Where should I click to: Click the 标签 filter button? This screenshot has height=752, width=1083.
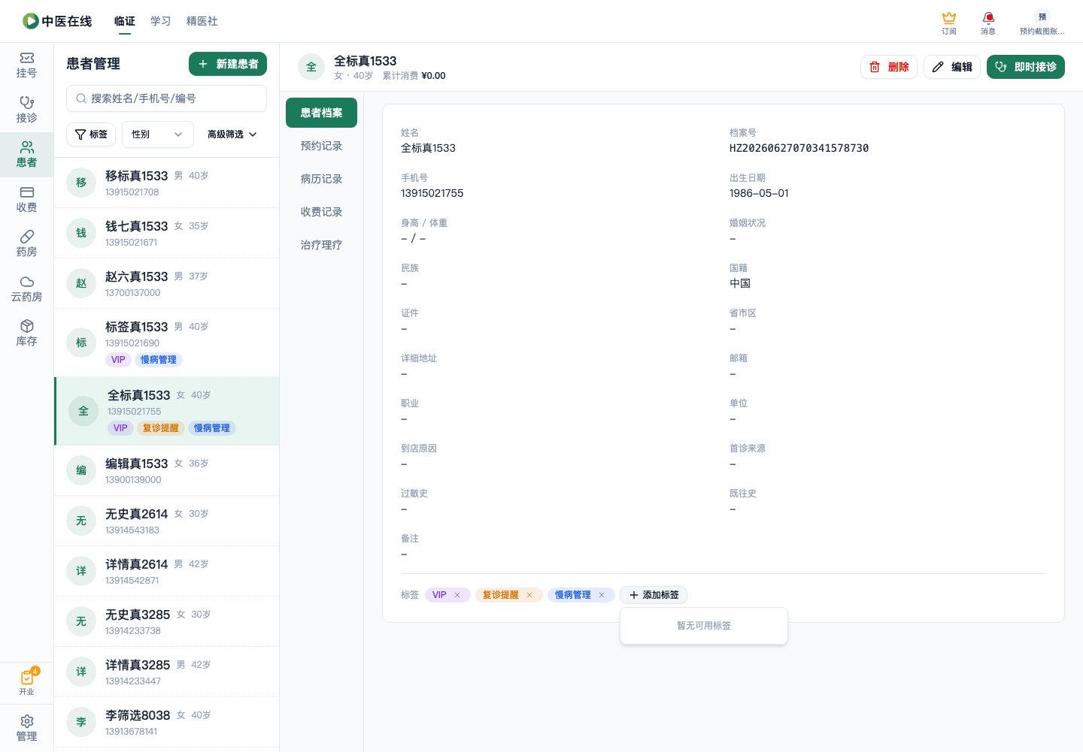(x=91, y=134)
